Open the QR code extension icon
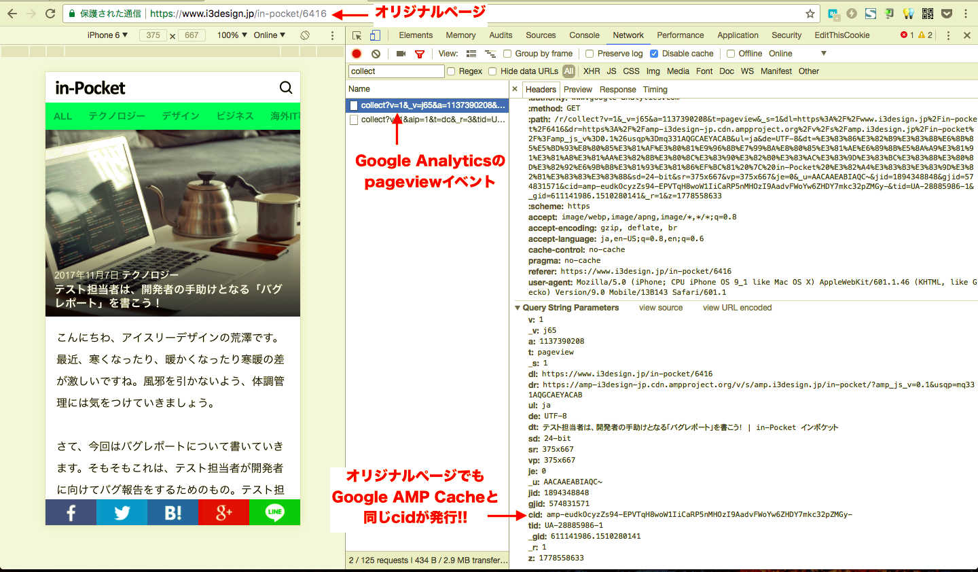The height and width of the screenshot is (572, 978). pyautogui.click(x=928, y=14)
